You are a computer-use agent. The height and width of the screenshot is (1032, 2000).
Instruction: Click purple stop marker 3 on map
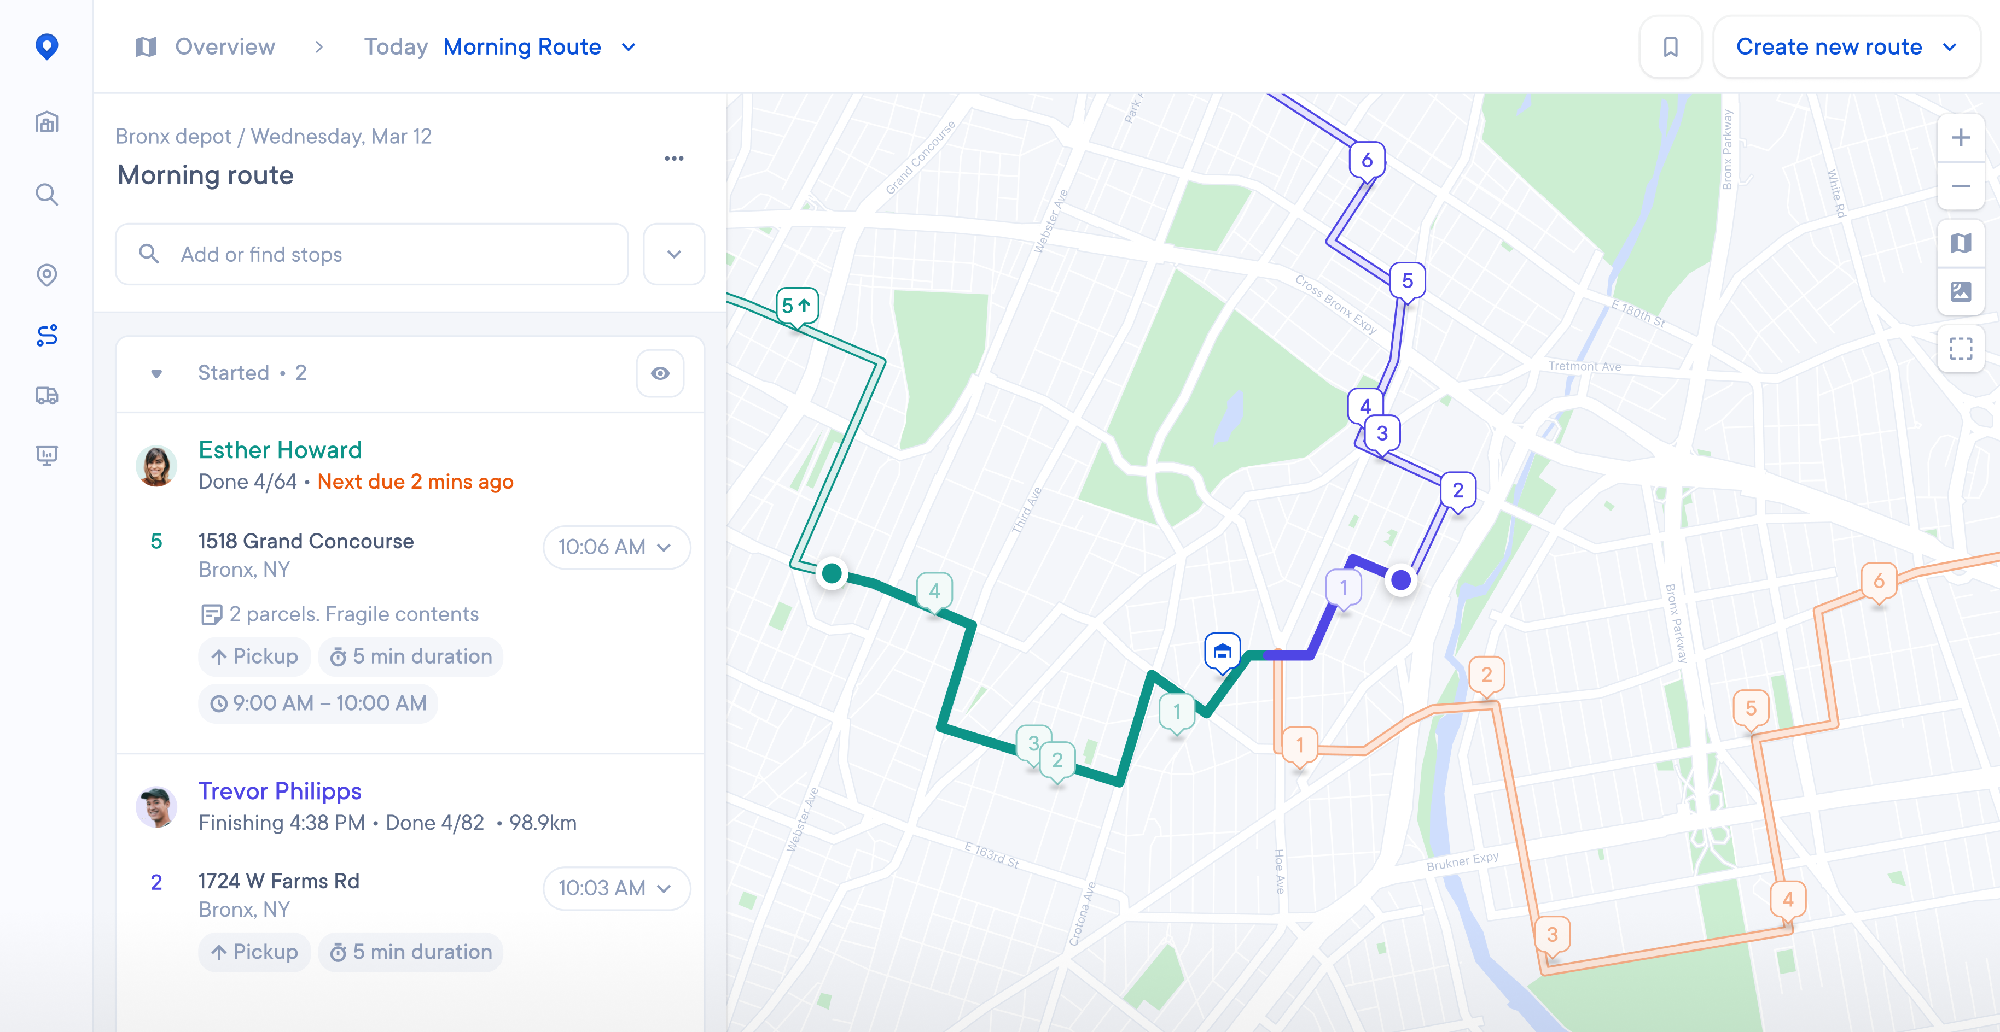(x=1381, y=434)
